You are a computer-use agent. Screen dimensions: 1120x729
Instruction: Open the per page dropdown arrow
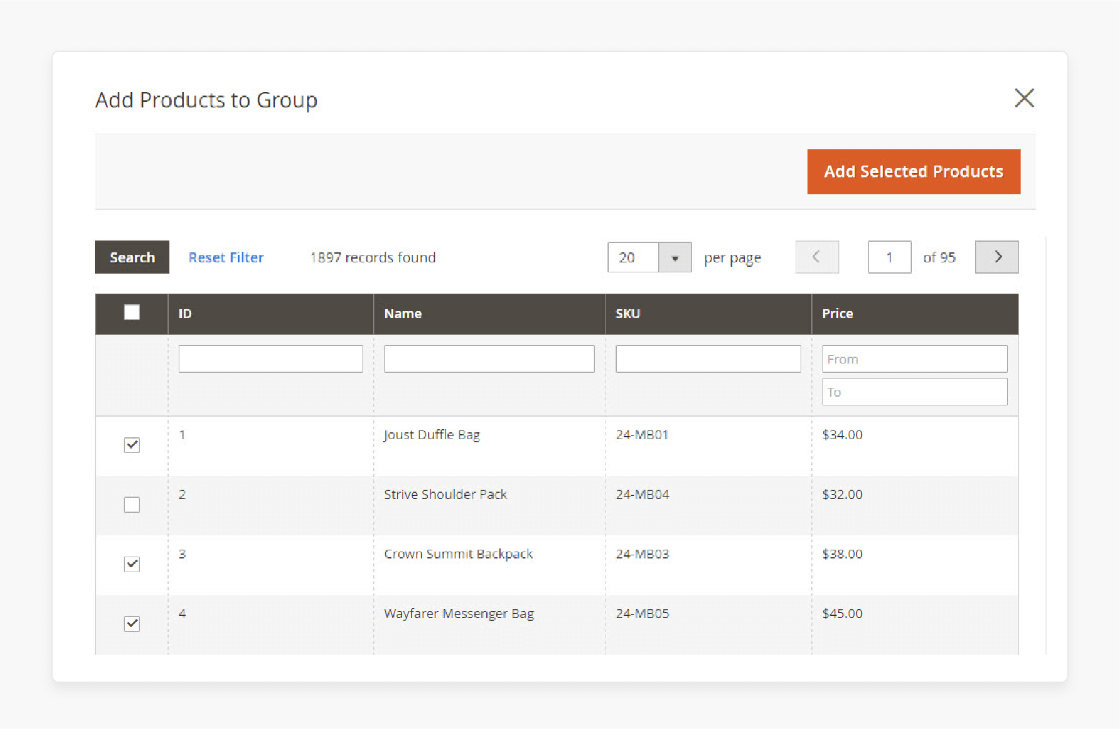click(675, 257)
